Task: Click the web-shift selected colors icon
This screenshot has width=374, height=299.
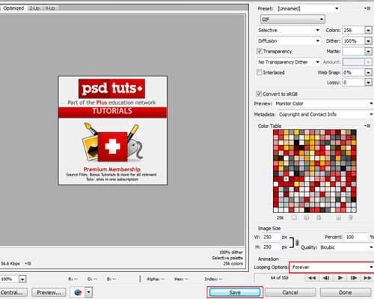Action: pos(307,218)
